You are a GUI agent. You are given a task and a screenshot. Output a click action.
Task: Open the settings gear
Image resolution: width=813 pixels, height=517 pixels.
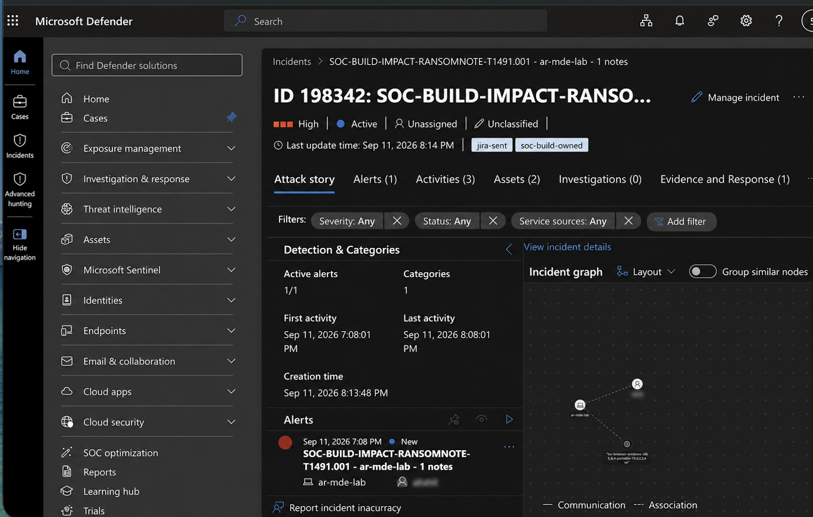746,21
